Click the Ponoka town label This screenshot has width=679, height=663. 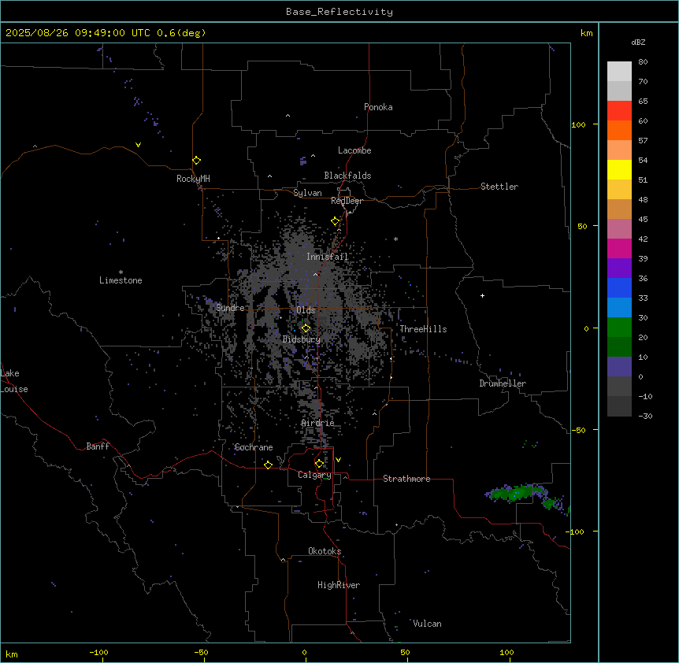pyautogui.click(x=378, y=107)
